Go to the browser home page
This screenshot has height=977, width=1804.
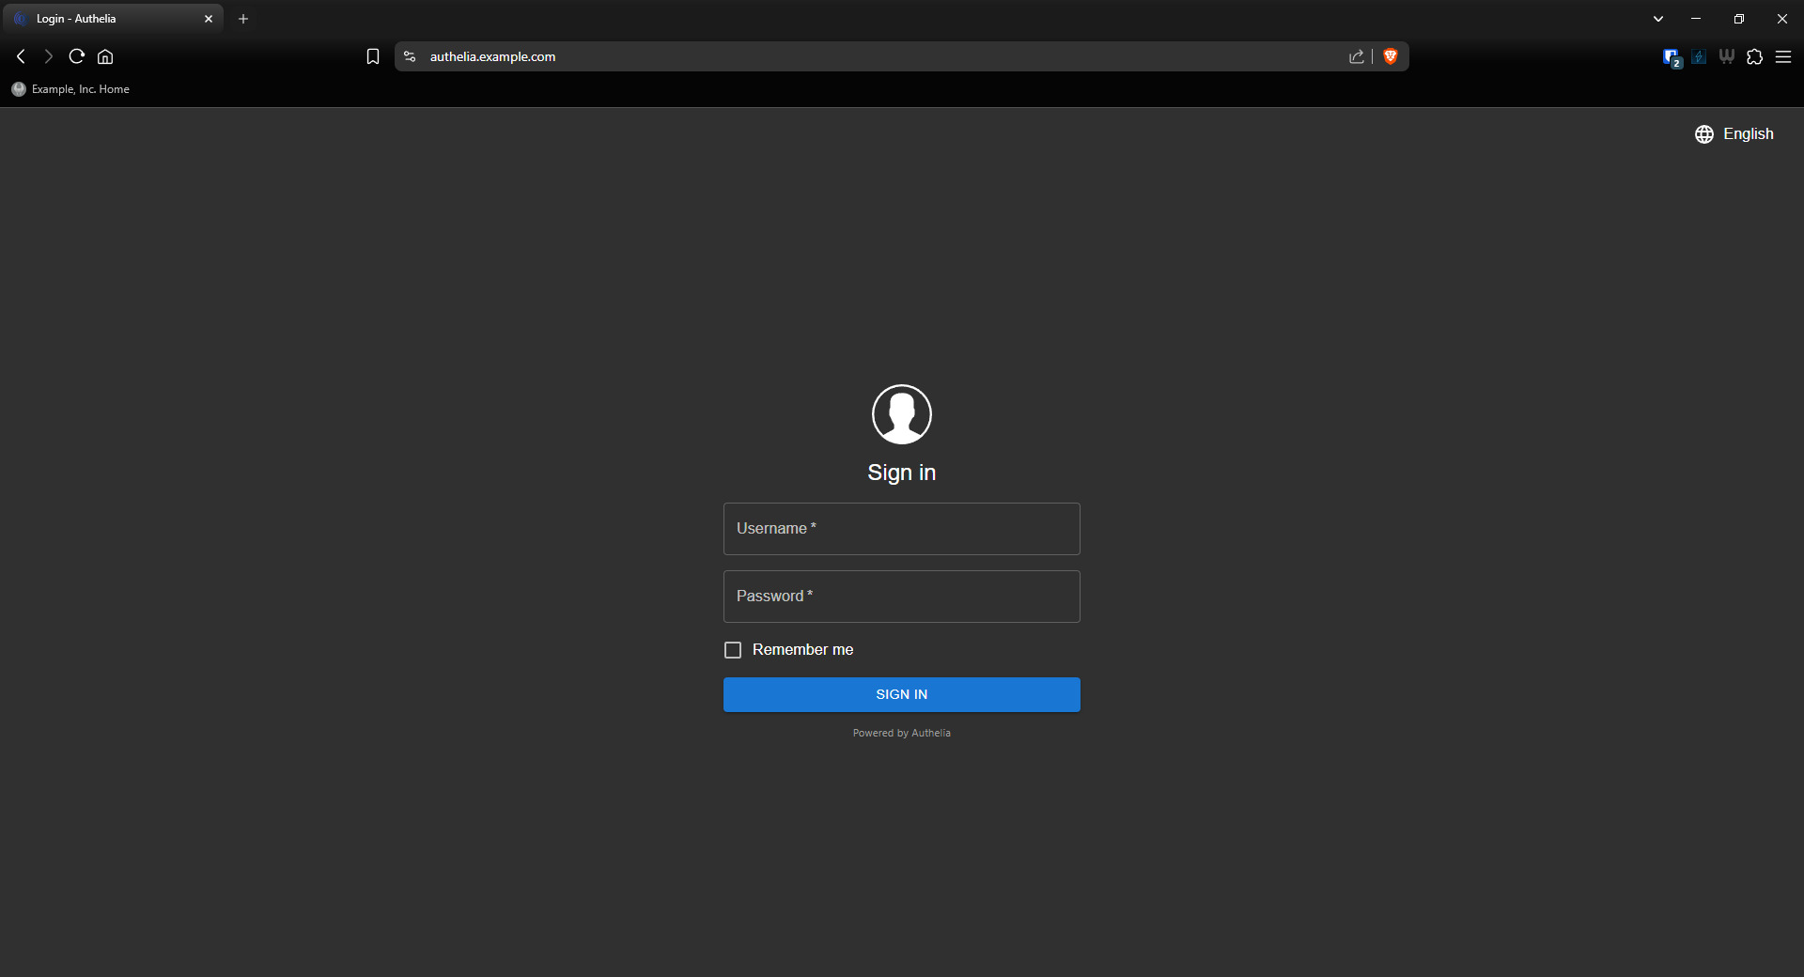(x=105, y=56)
